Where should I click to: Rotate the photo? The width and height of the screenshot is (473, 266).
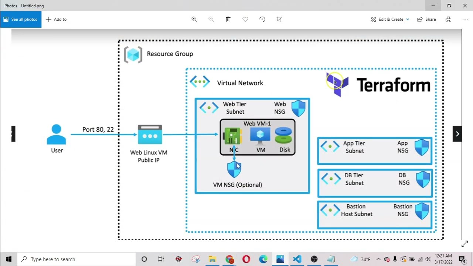pos(262,19)
